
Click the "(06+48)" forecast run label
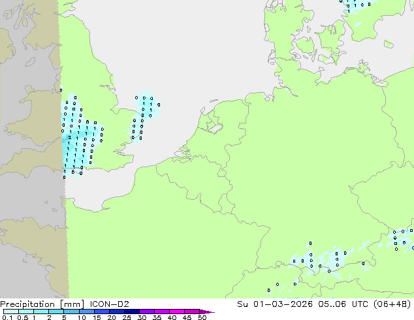[x=392, y=304]
